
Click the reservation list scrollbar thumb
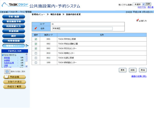coord(26,59)
